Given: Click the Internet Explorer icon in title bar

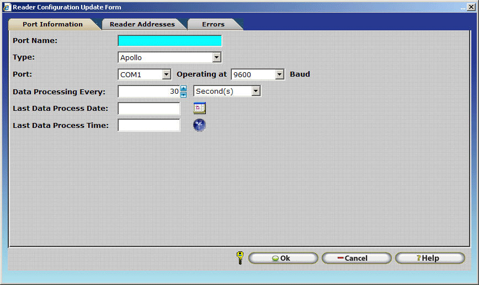Looking at the screenshot, I should coord(7,7).
